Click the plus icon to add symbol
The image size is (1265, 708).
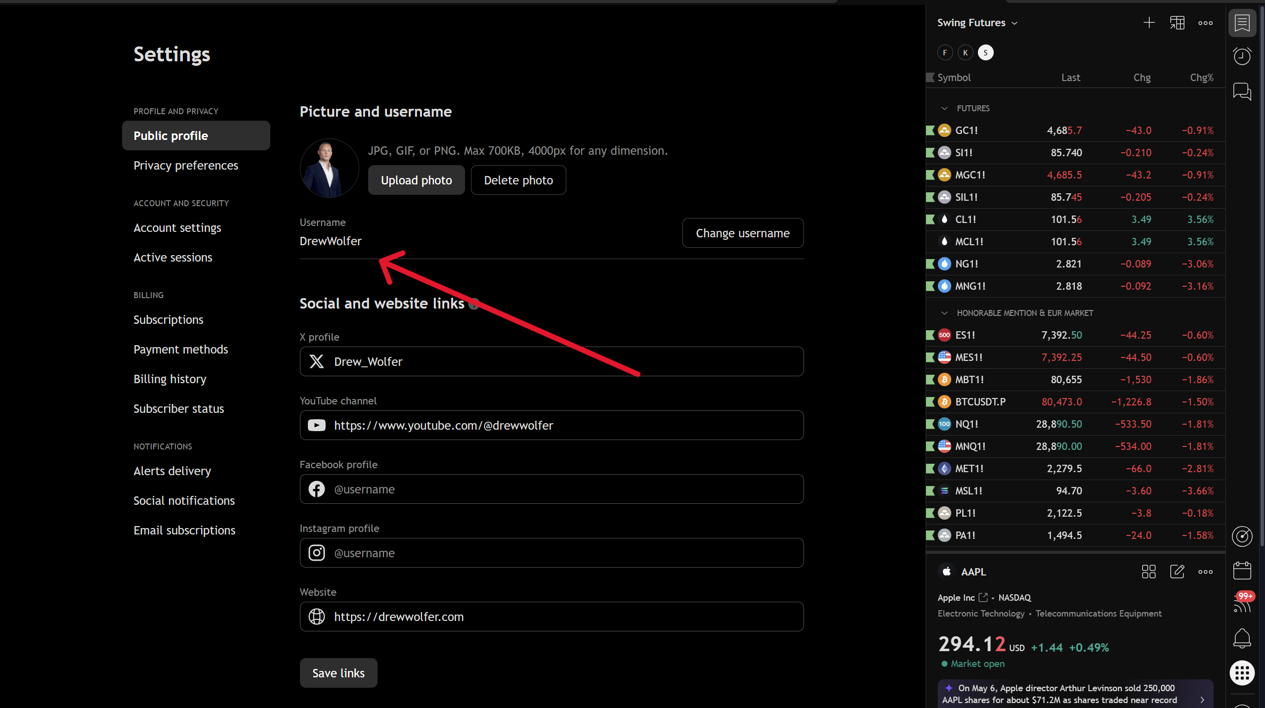tap(1149, 23)
